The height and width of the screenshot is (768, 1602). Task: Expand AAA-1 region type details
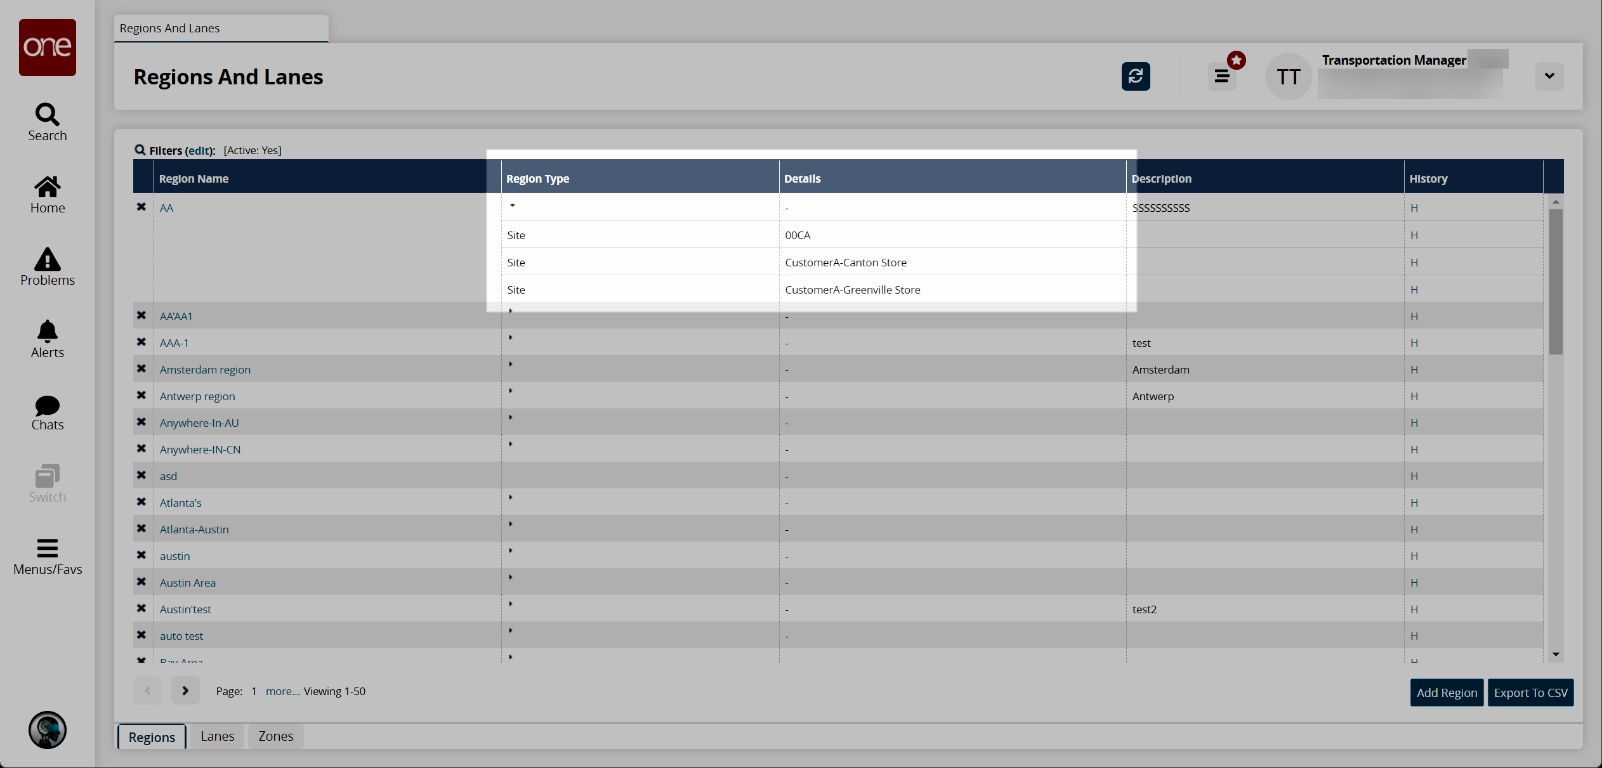click(510, 337)
